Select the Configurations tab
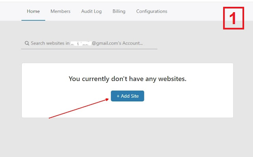 [x=152, y=11]
